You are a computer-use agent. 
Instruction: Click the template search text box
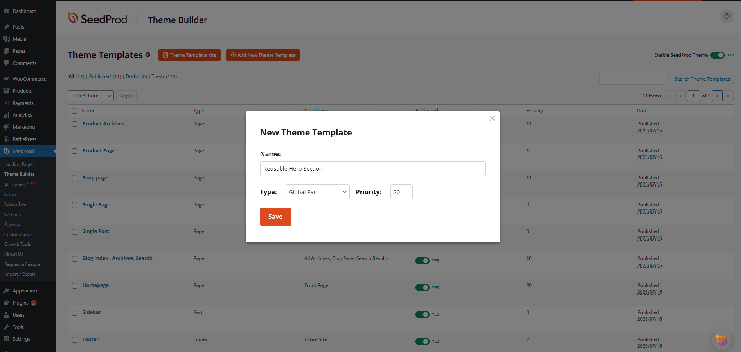tap(633, 79)
